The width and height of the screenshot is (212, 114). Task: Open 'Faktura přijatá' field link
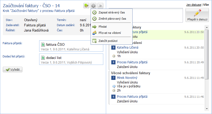(x=12, y=43)
